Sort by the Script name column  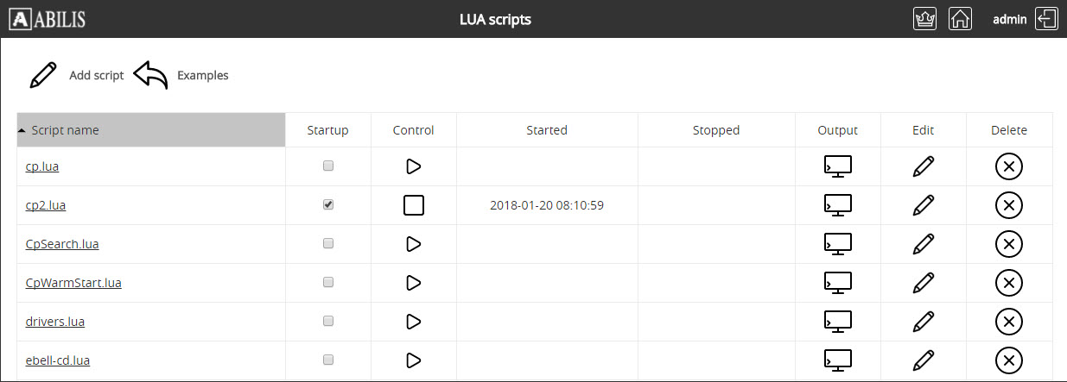click(65, 130)
